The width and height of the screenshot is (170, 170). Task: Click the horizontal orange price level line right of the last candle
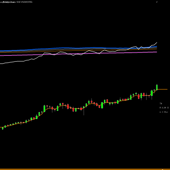tap(163, 89)
